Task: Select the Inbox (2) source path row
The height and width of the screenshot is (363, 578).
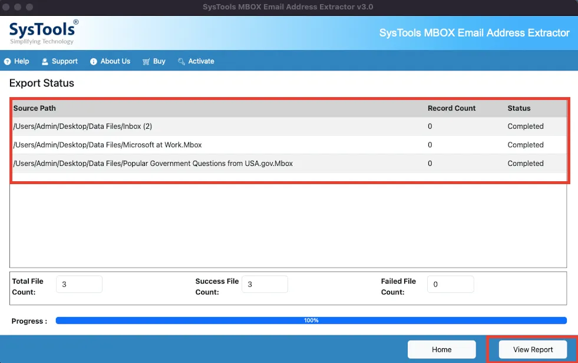Action: click(x=289, y=126)
